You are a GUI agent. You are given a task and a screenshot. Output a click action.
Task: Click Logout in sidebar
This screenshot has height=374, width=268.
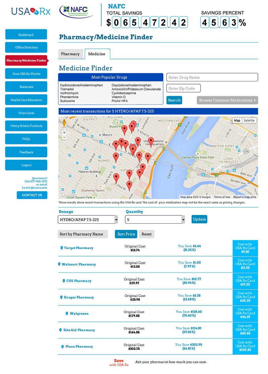tap(26, 165)
